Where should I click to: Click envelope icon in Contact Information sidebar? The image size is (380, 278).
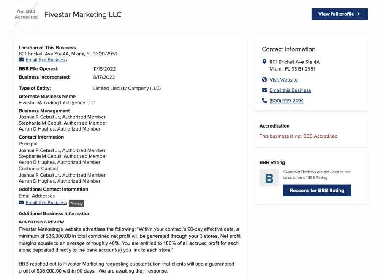(x=264, y=90)
